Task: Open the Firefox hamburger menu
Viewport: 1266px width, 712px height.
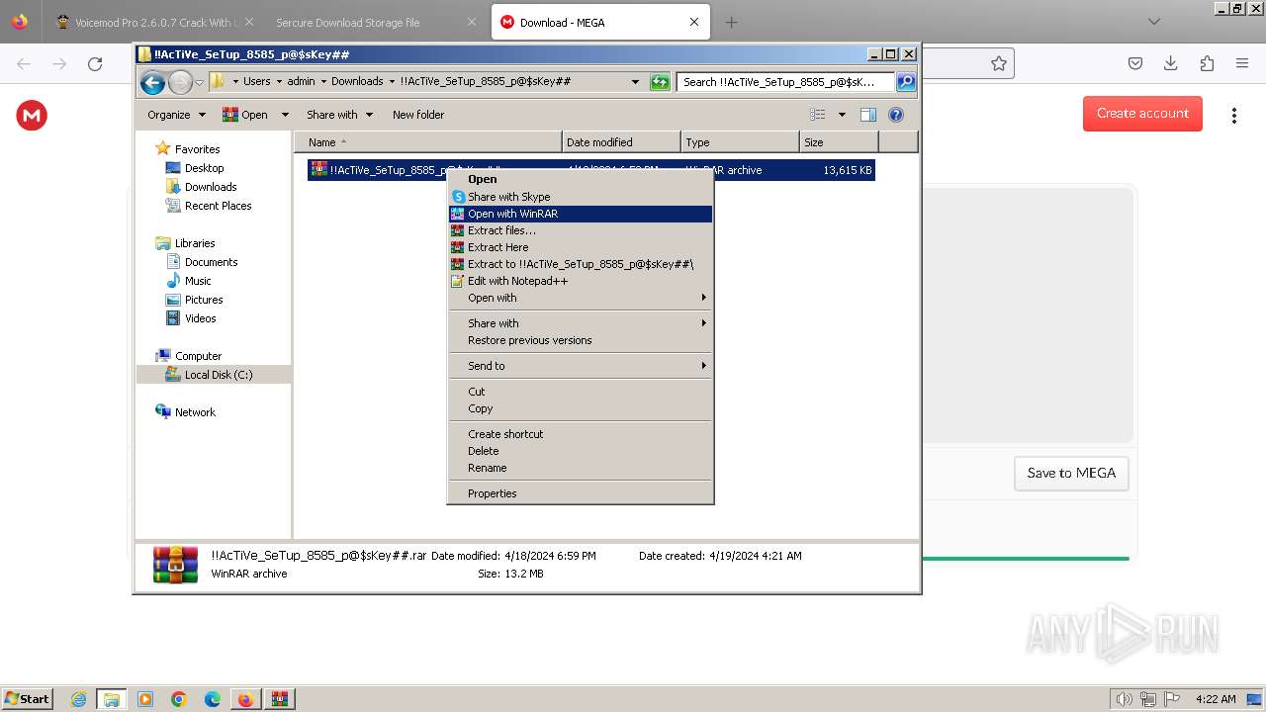Action: pyautogui.click(x=1242, y=63)
